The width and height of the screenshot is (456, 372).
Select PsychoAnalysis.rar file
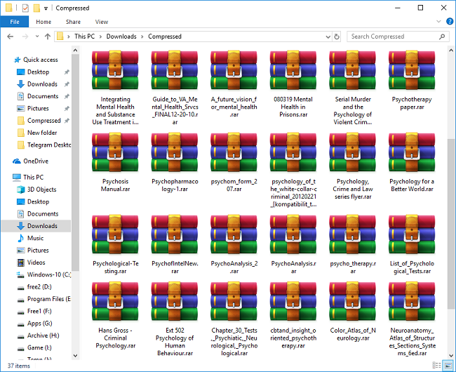tap(293, 245)
